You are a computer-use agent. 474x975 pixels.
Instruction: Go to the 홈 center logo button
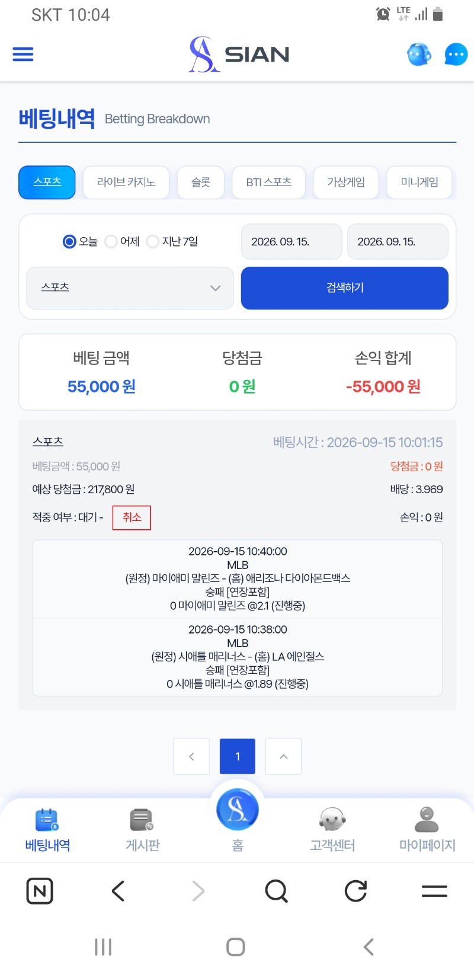point(238,810)
